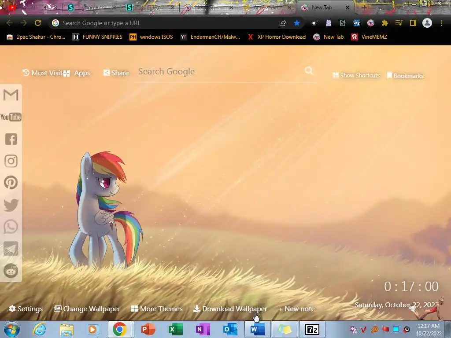
Task: Open the Chrome side panel icon
Action: tap(413, 23)
